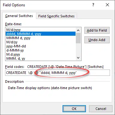Image resolution: width=115 pixels, height=115 pixels.
Task: Confirm with the OK button
Action: coord(74,109)
